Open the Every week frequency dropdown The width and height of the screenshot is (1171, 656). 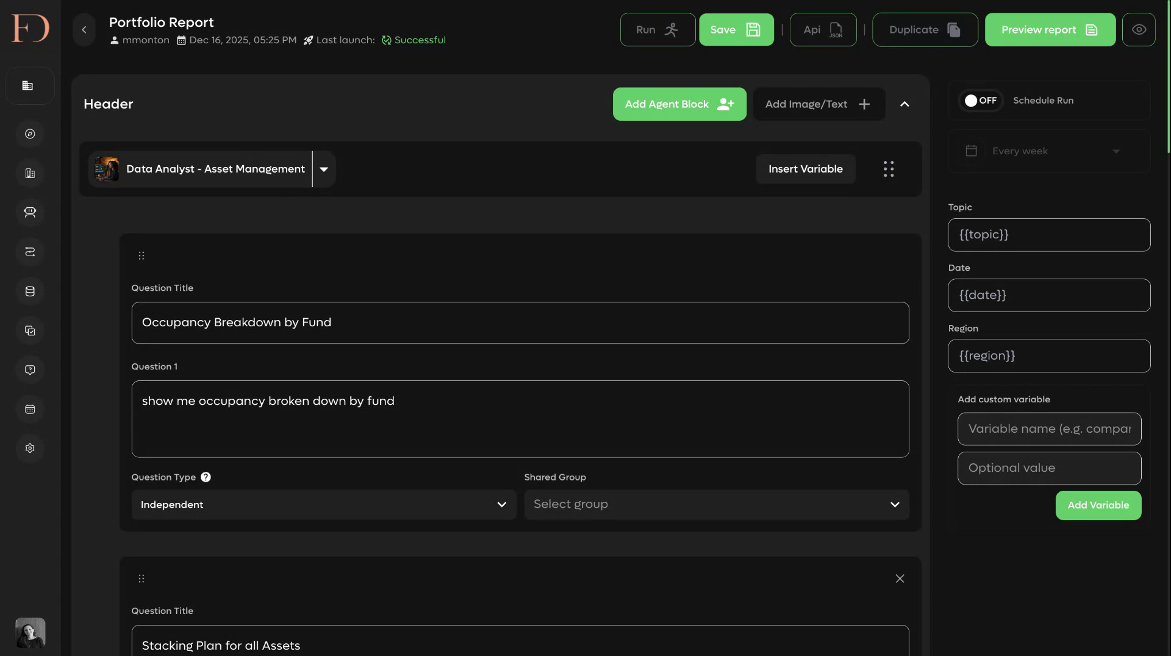(x=1049, y=151)
